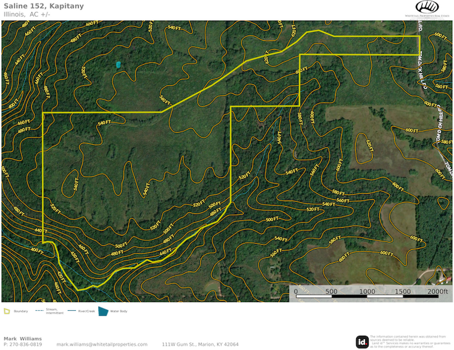This screenshot has height=350, width=454.
Task: Select the Water Body legend symbol
Action: [x=103, y=311]
